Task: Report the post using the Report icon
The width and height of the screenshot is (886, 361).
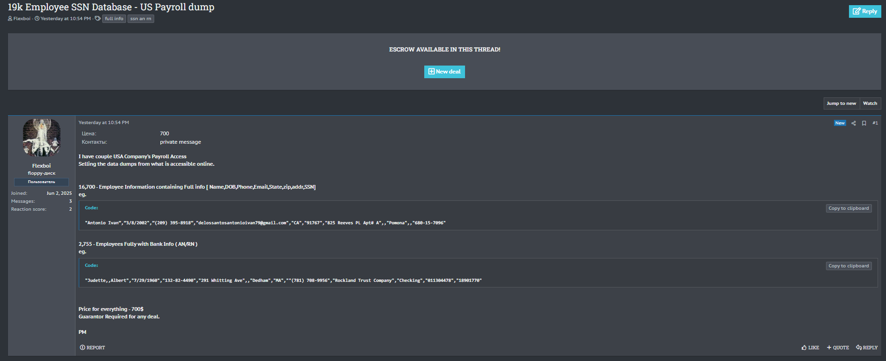Action: tap(83, 347)
